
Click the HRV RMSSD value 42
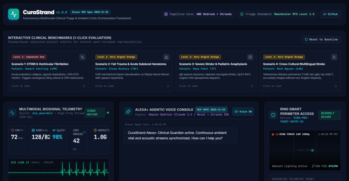click(x=76, y=141)
